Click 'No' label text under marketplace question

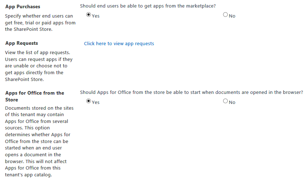pyautogui.click(x=232, y=16)
